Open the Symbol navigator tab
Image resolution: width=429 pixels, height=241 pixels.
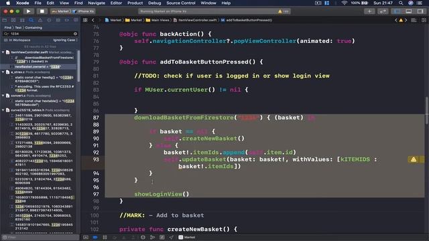22,20
